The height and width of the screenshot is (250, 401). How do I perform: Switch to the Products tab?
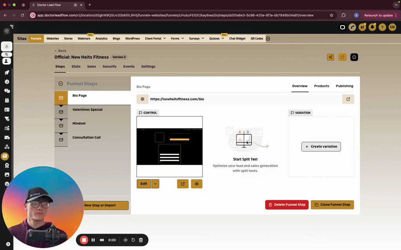point(322,86)
